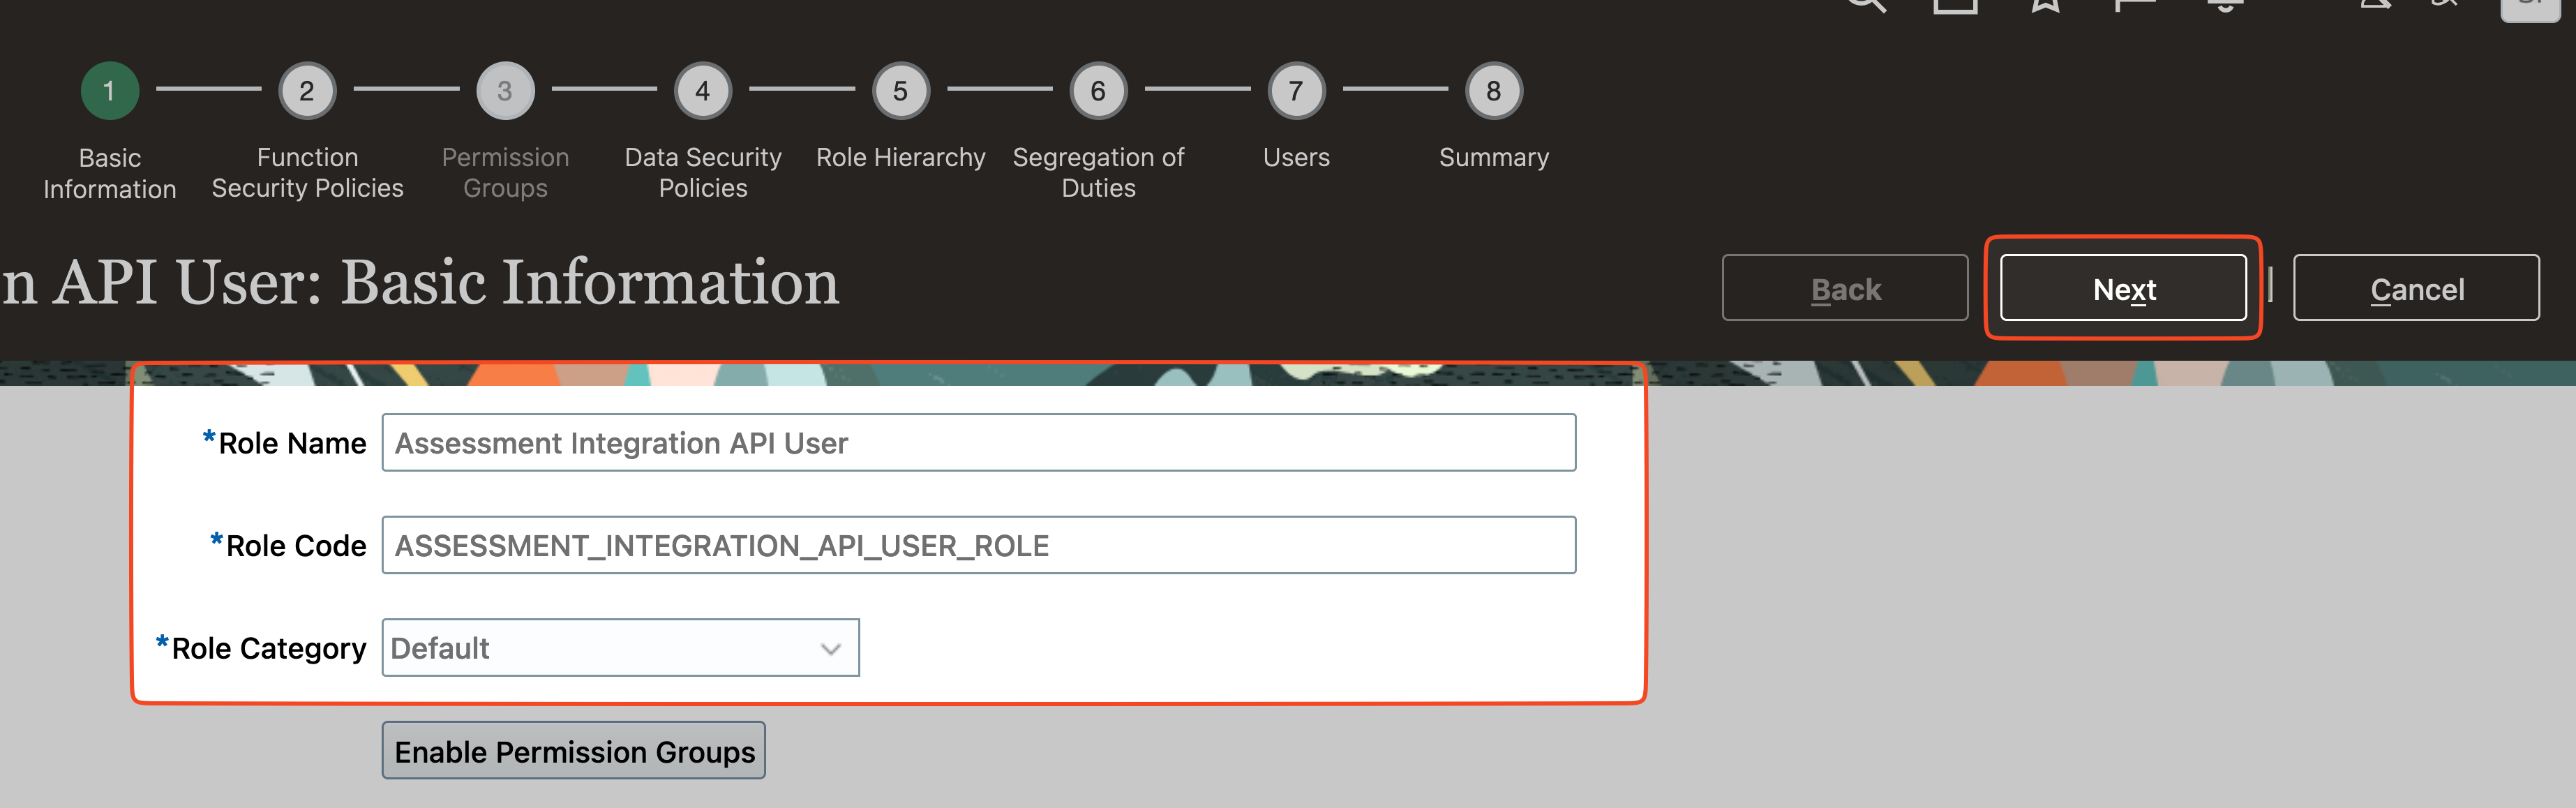Image resolution: width=2576 pixels, height=808 pixels.
Task: Open the watchlist flag icon
Action: point(2135,5)
